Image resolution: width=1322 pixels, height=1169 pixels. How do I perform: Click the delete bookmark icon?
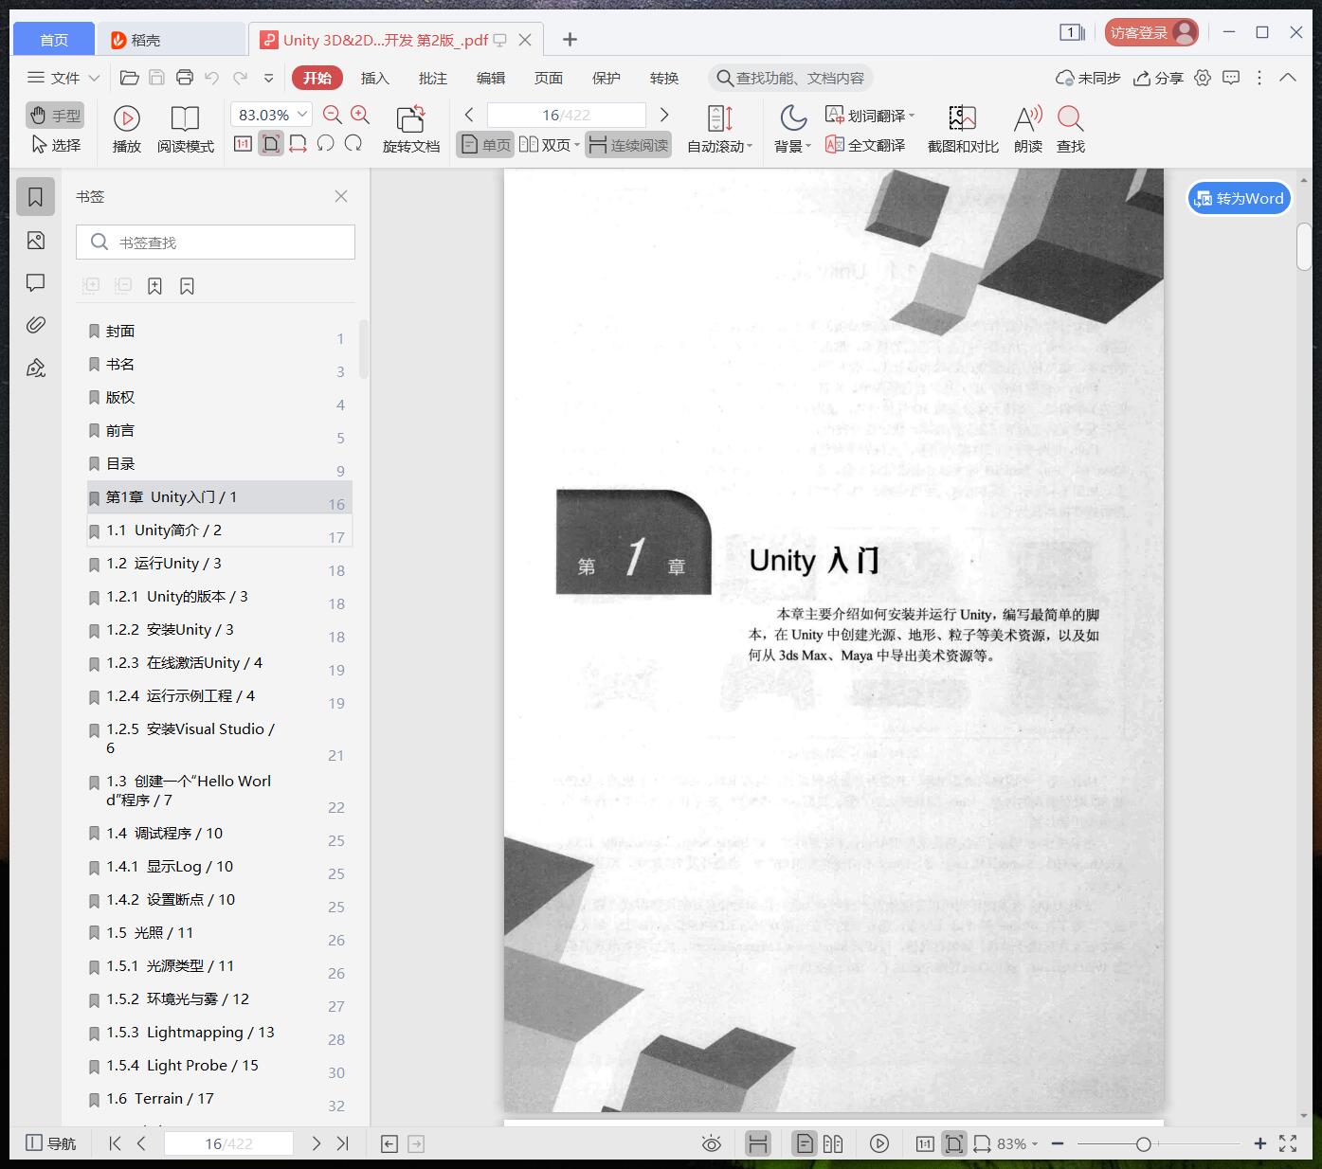click(187, 286)
